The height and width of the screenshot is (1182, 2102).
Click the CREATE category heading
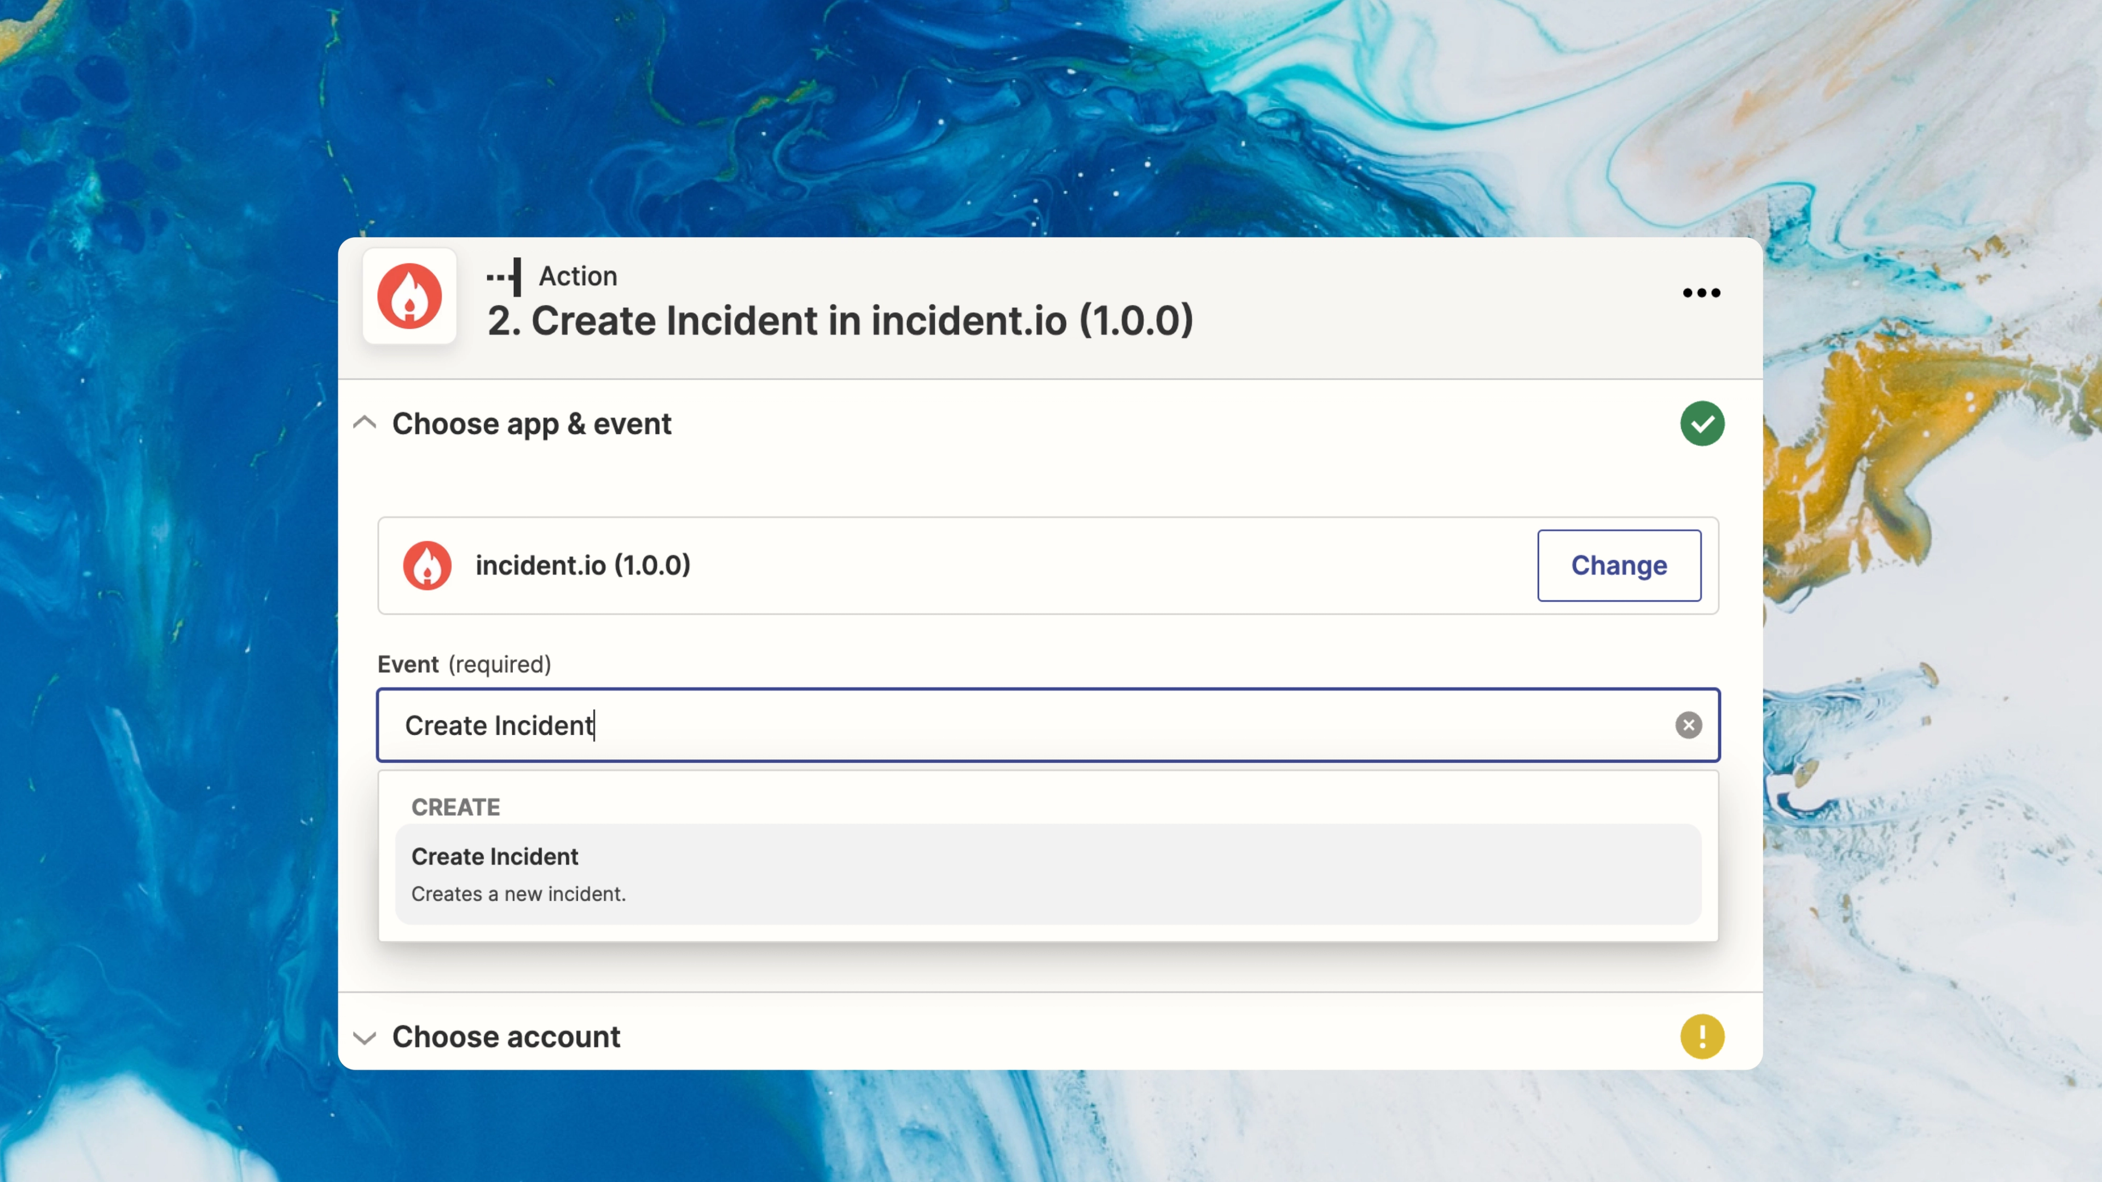455,807
